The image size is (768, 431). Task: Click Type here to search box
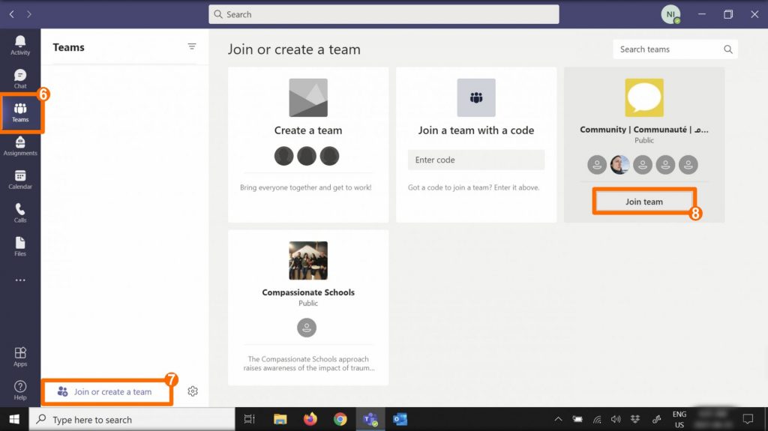(132, 419)
